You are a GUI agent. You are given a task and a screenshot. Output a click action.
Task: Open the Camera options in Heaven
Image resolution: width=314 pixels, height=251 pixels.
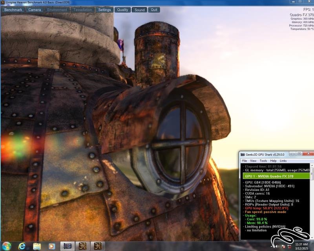tap(35, 10)
